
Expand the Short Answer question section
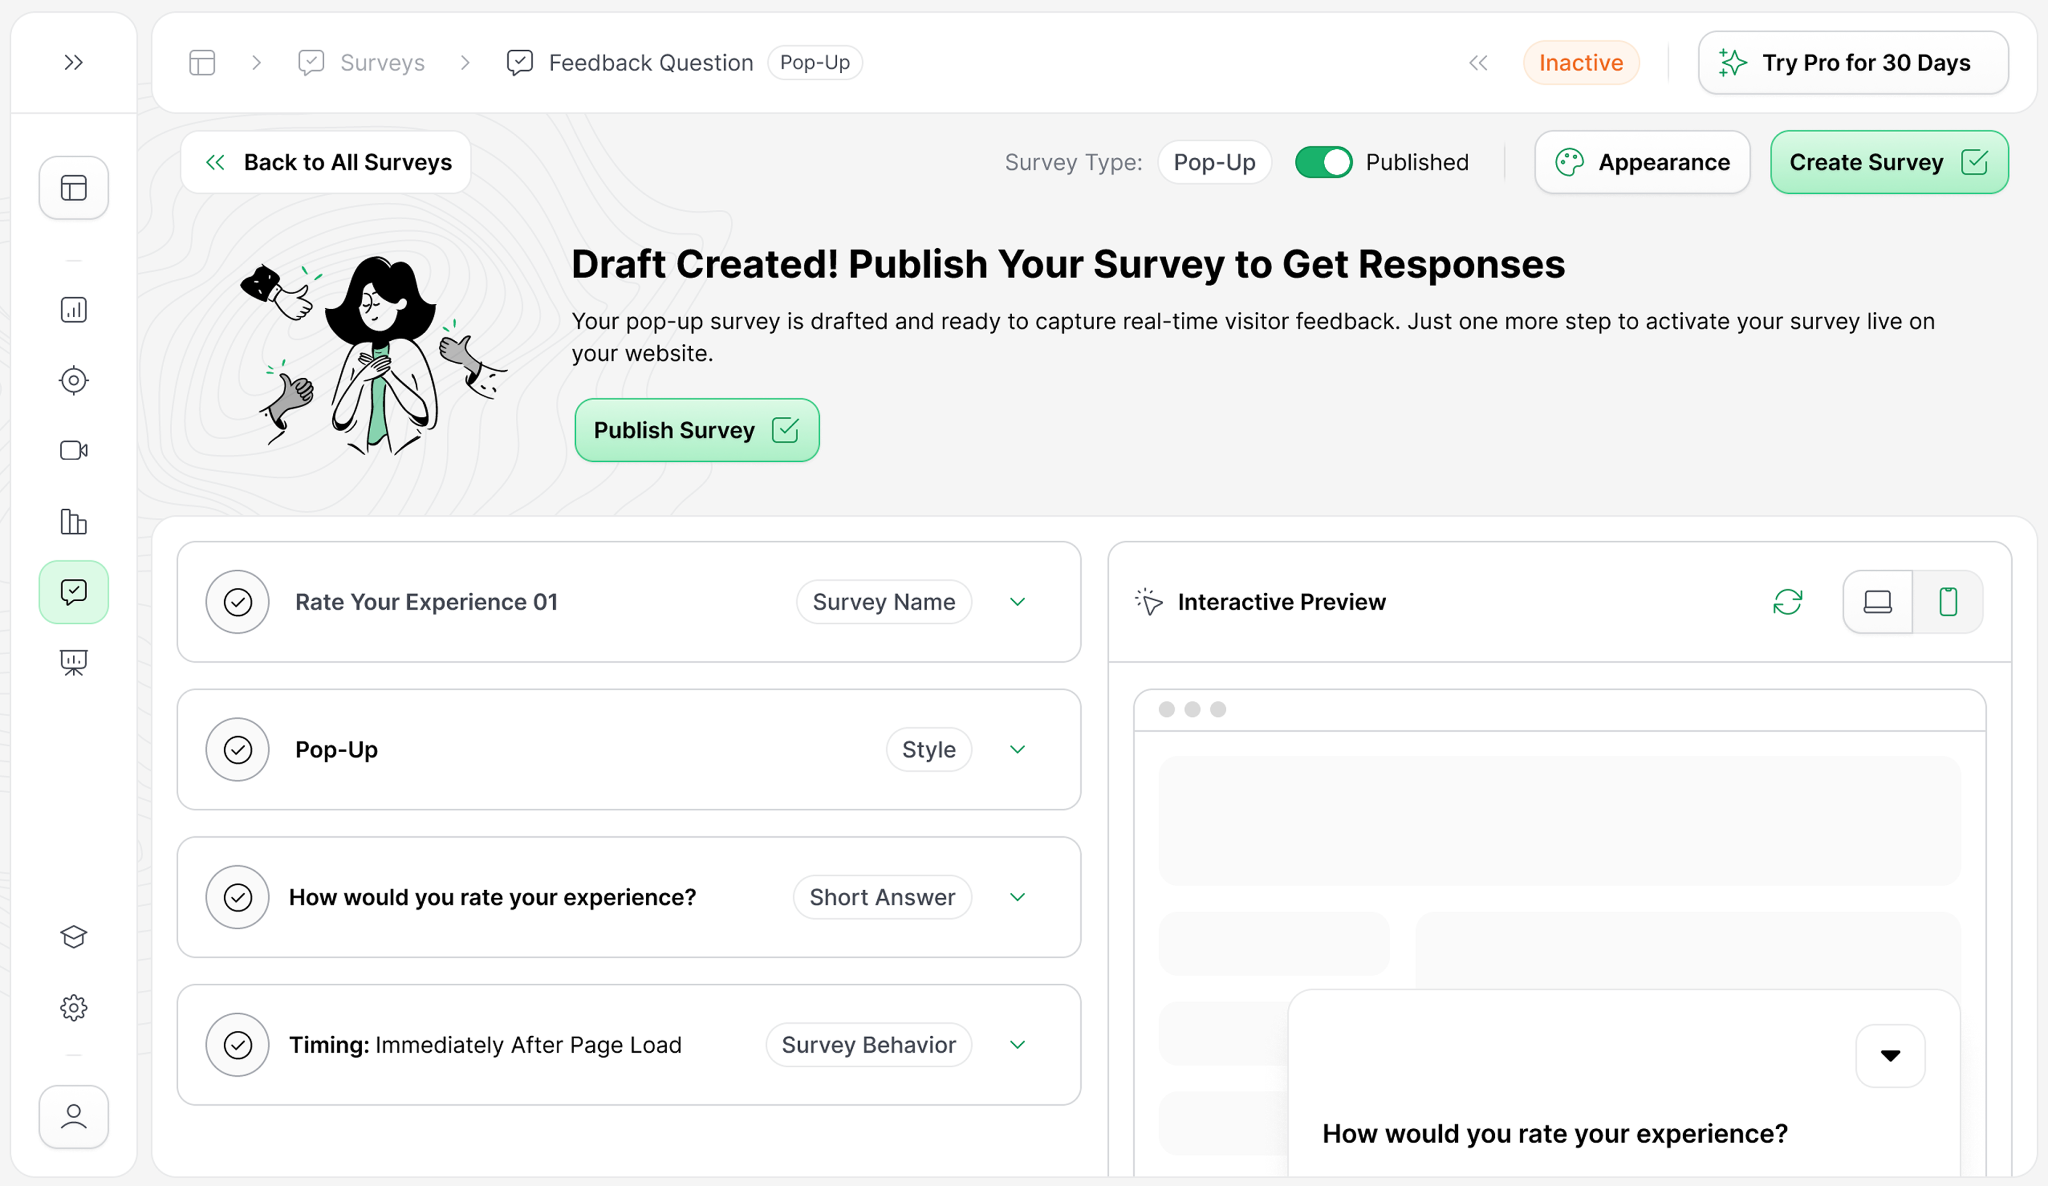coord(1018,898)
